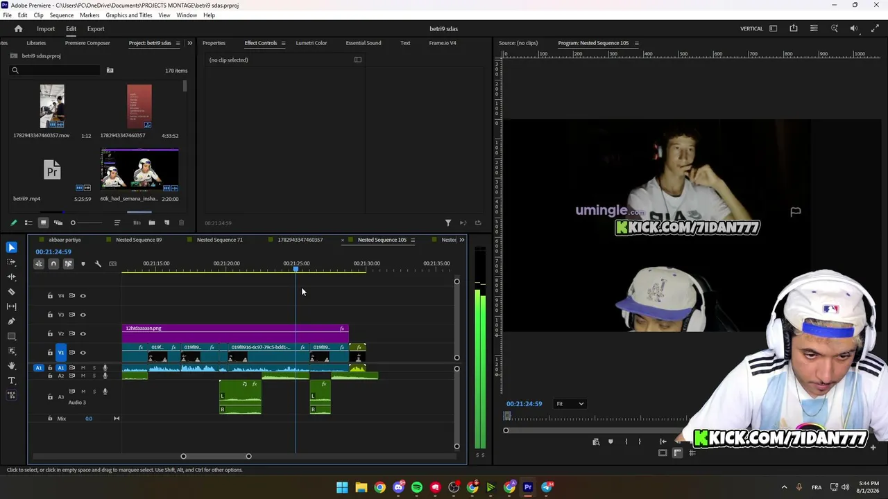Click the New Item icon in Project panel
The width and height of the screenshot is (888, 499).
(166, 222)
